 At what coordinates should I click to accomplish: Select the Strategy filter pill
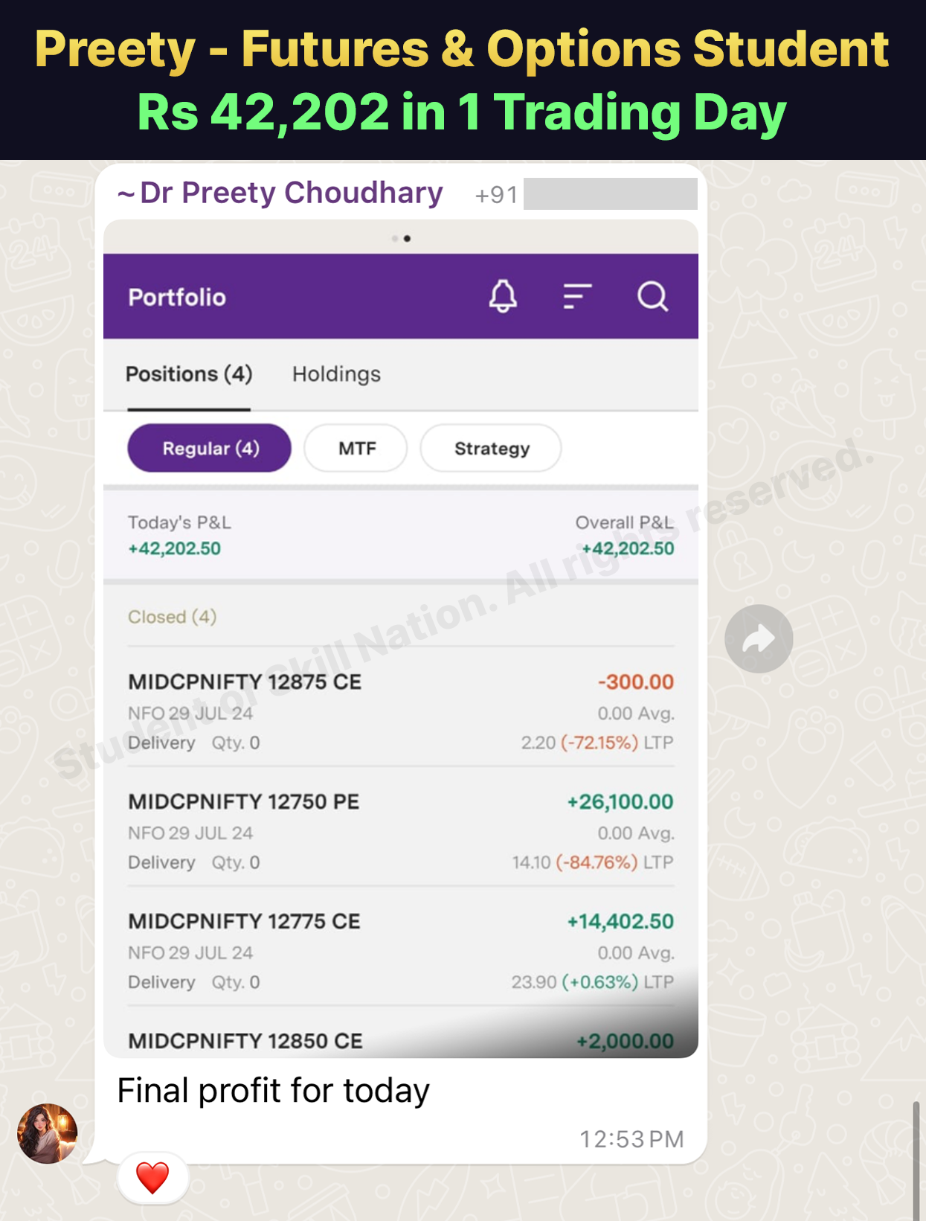[x=491, y=448]
